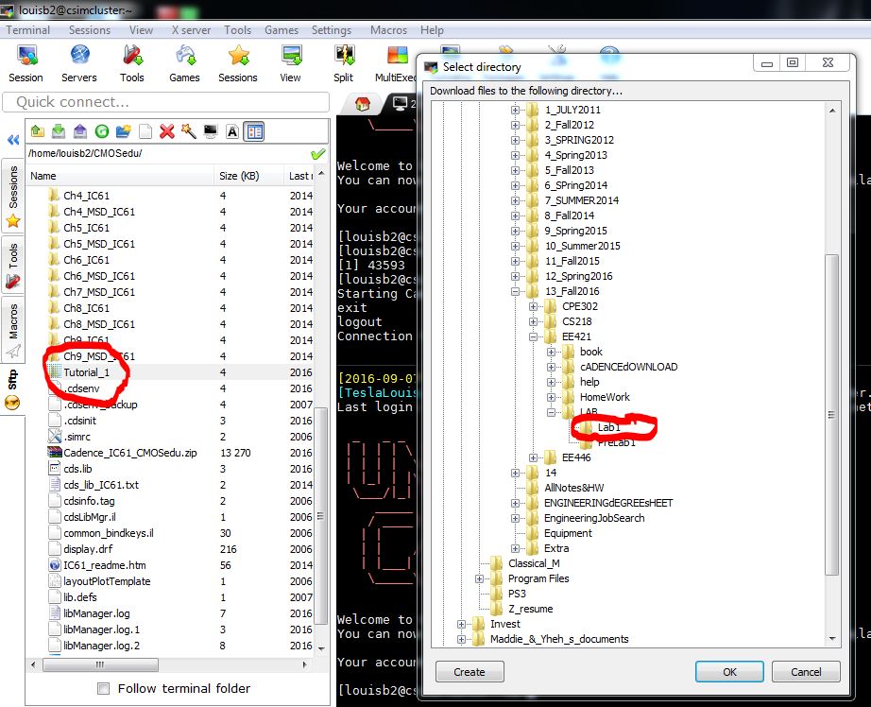871x707 pixels.
Task: Enable the Follow terminal folder checkbox
Action: click(x=104, y=689)
